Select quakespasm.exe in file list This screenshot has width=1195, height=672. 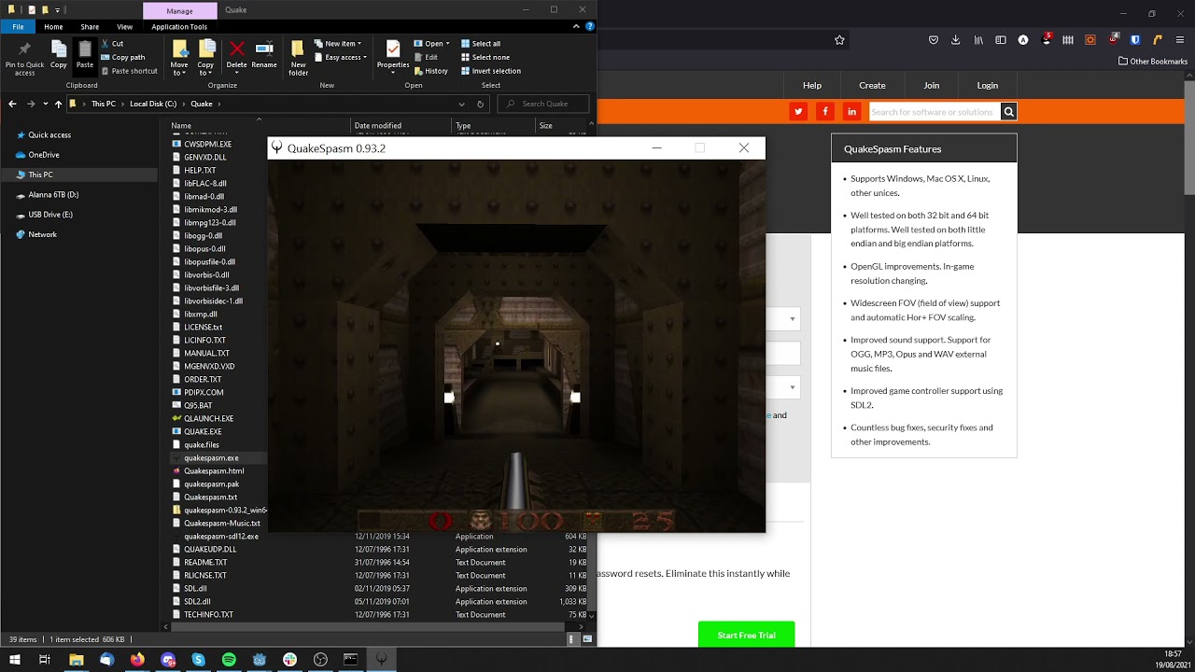[211, 458]
